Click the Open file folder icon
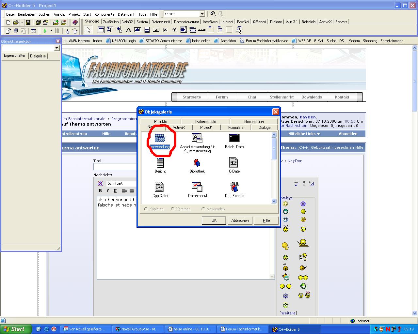The image size is (418, 334). [x=16, y=23]
